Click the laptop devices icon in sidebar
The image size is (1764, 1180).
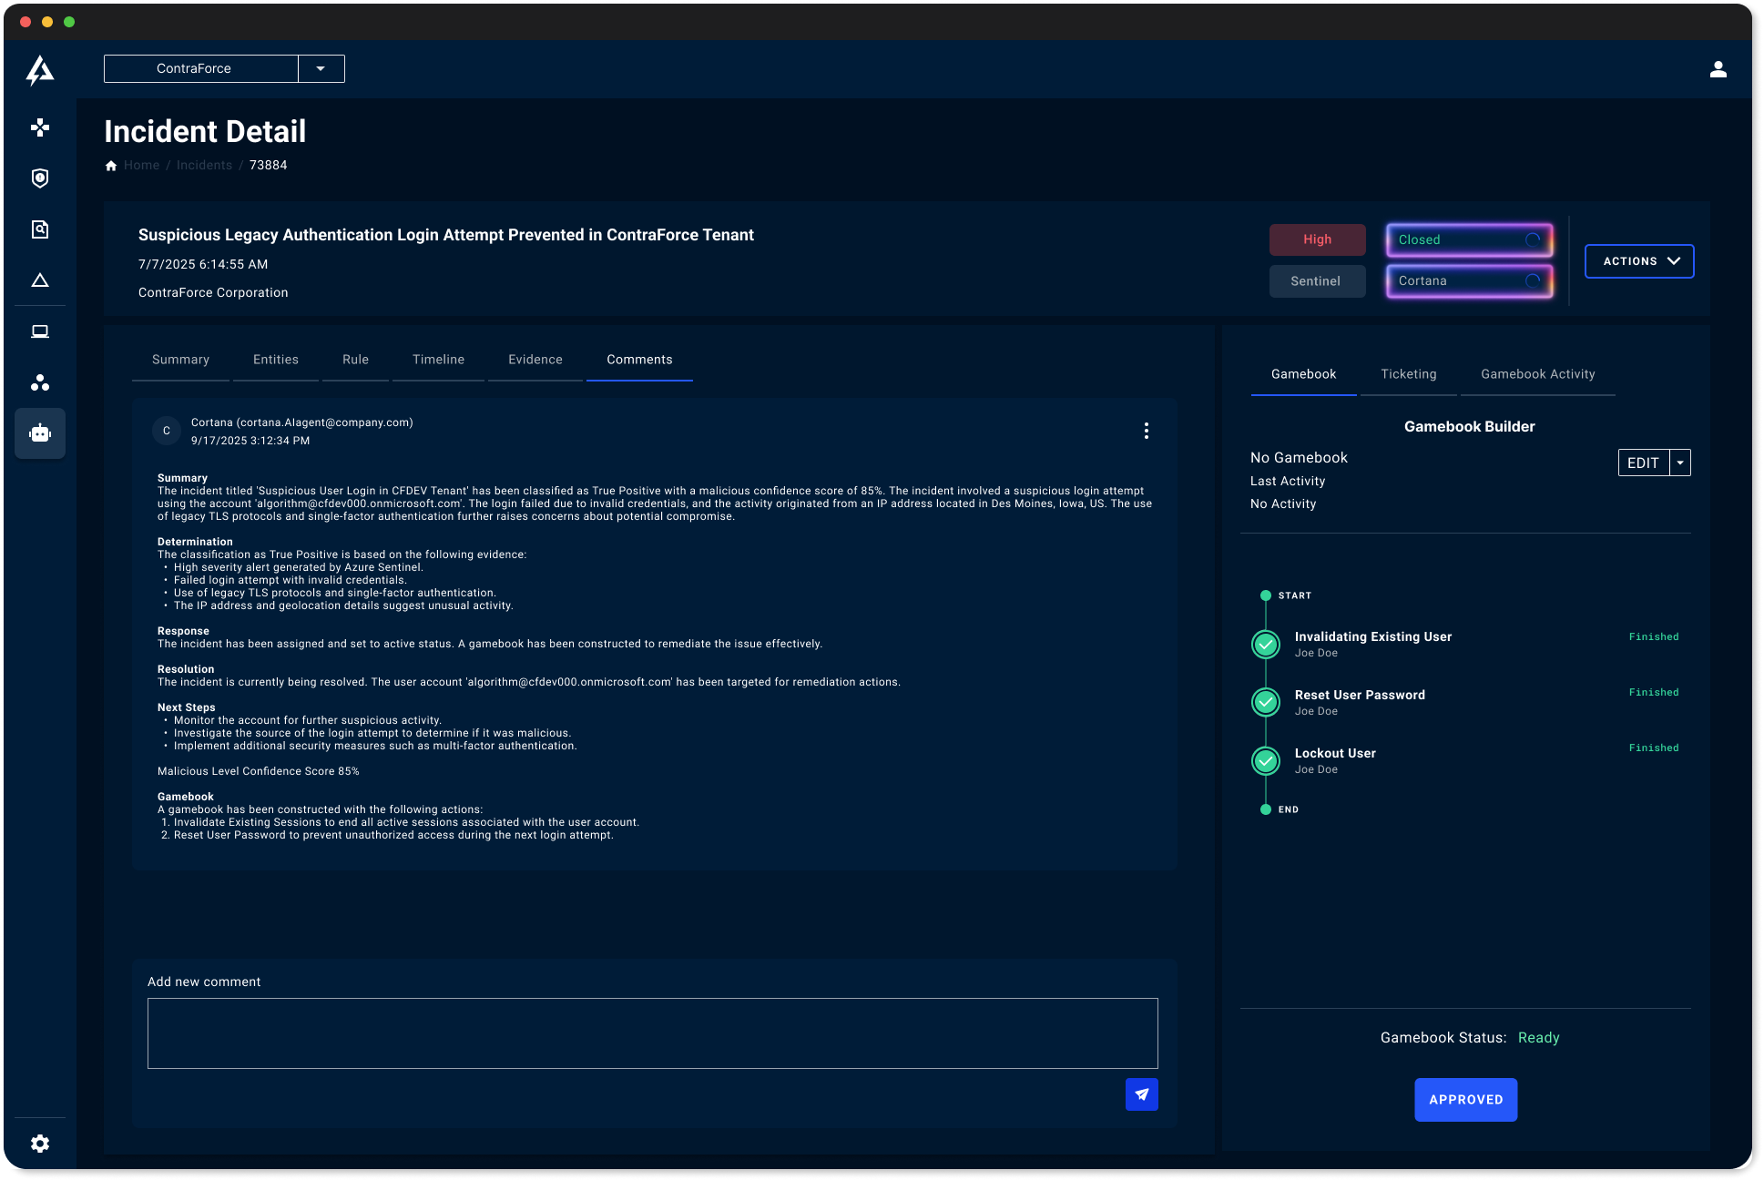[40, 331]
